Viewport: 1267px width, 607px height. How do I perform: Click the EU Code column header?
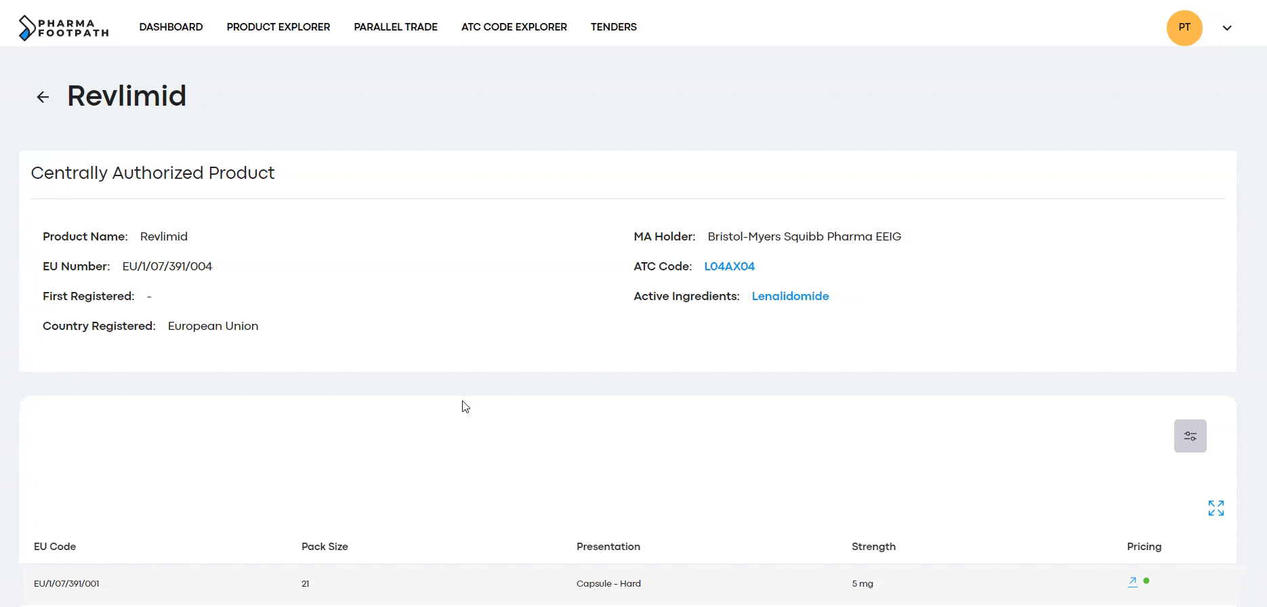pos(55,547)
